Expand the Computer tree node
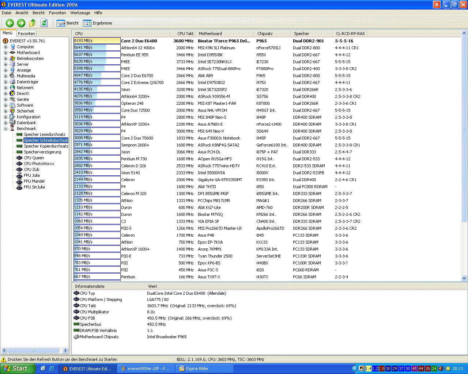This screenshot has height=374, width=468. click(5, 47)
